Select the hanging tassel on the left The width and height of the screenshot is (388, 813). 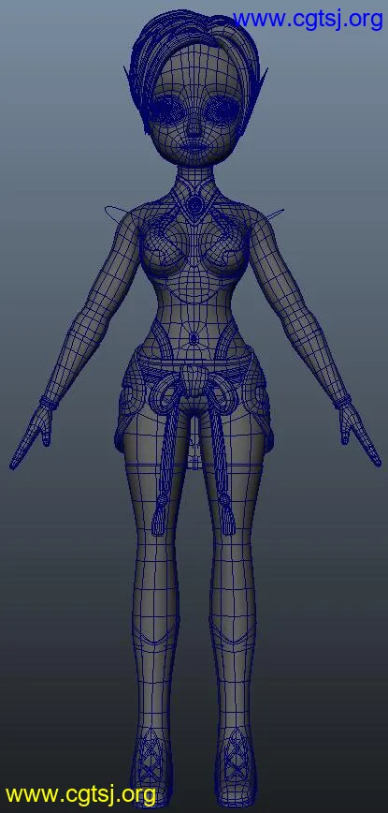(160, 516)
